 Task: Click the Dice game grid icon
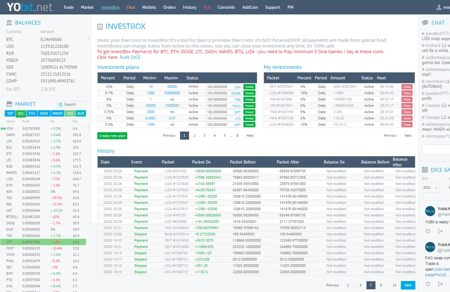pyautogui.click(x=425, y=170)
